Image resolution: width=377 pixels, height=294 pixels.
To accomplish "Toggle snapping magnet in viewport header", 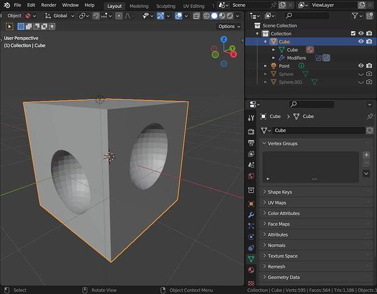I will click(96, 16).
